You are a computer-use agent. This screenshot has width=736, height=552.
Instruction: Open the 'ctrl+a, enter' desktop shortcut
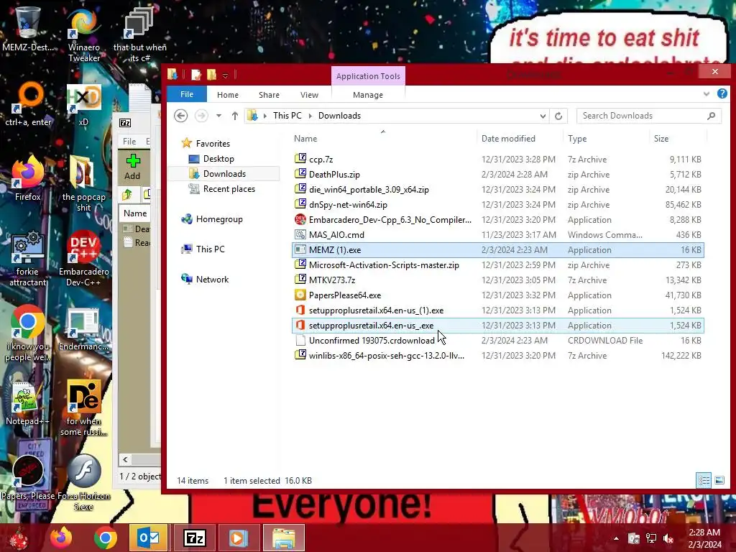point(28,104)
